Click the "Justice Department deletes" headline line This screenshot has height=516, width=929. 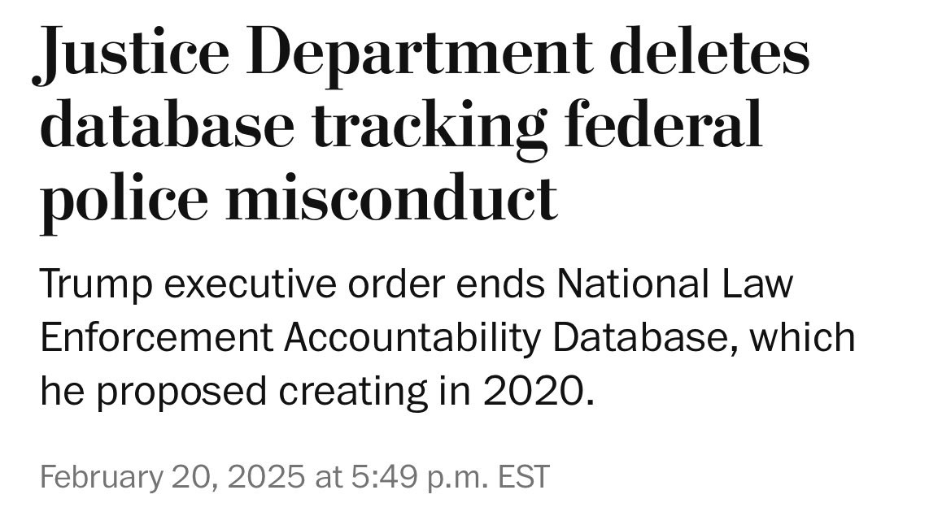click(421, 54)
